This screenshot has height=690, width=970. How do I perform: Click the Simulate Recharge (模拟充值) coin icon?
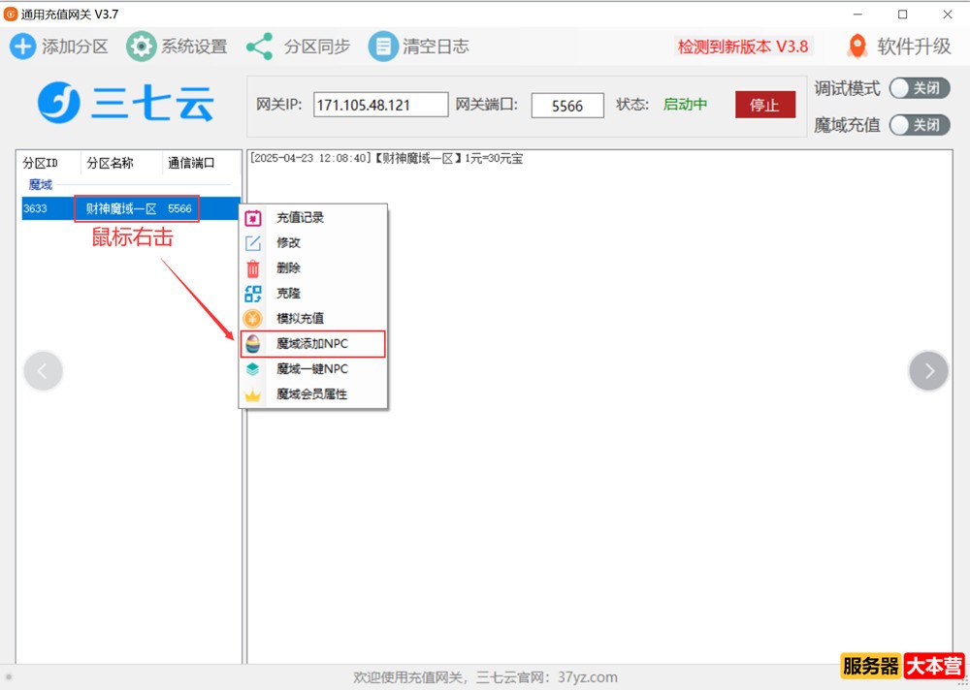(253, 319)
